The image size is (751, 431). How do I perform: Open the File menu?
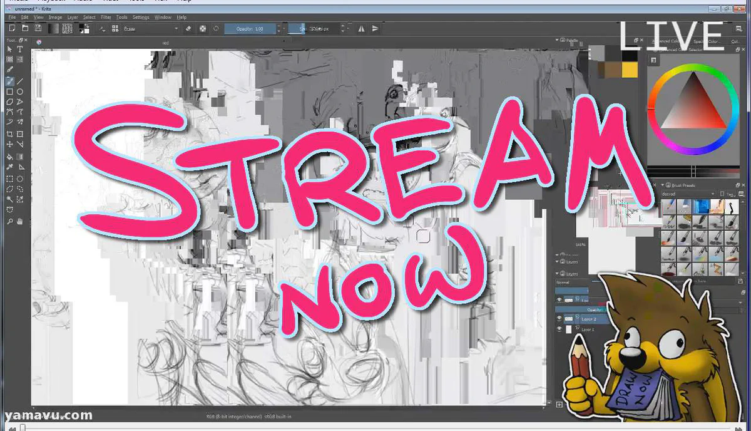pyautogui.click(x=12, y=17)
